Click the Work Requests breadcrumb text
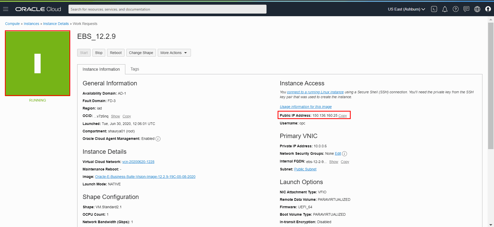The width and height of the screenshot is (494, 227). tap(85, 24)
